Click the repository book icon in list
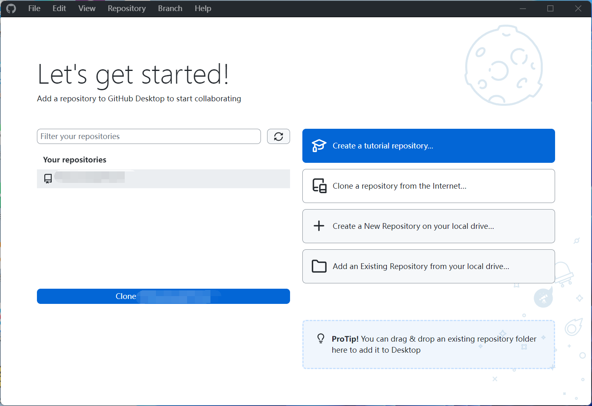 pyautogui.click(x=48, y=178)
